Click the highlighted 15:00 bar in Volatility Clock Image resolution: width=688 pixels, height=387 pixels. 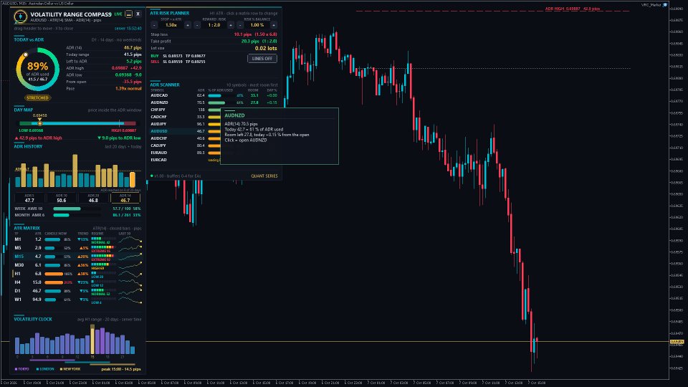(92, 339)
